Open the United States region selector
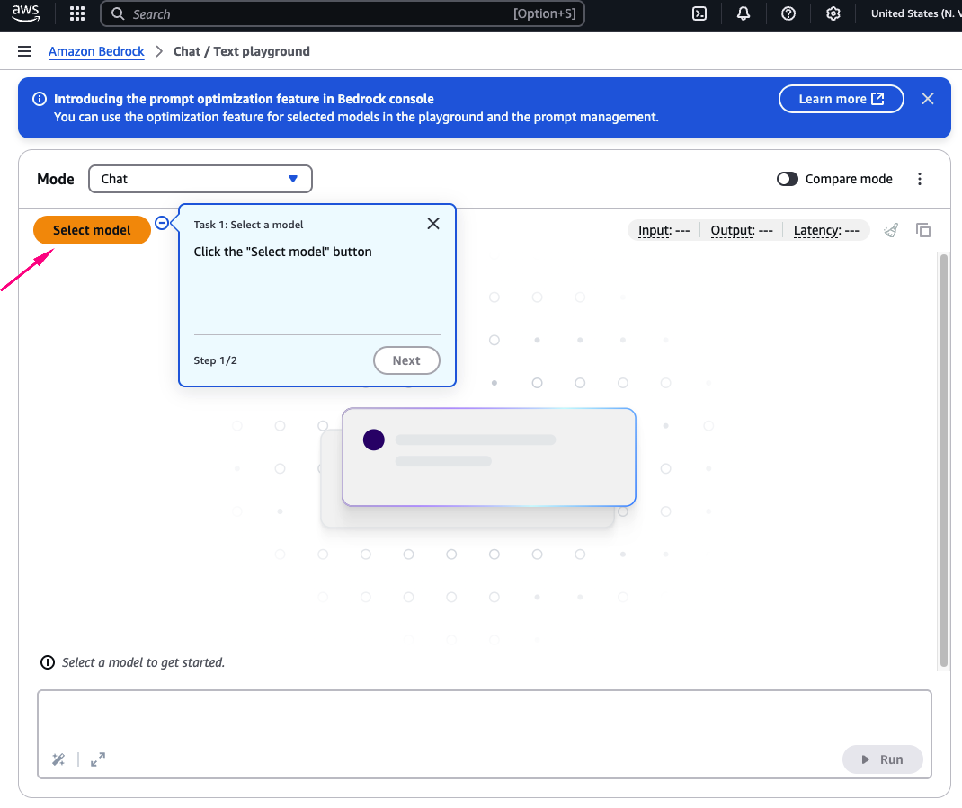The image size is (962, 808). click(914, 14)
